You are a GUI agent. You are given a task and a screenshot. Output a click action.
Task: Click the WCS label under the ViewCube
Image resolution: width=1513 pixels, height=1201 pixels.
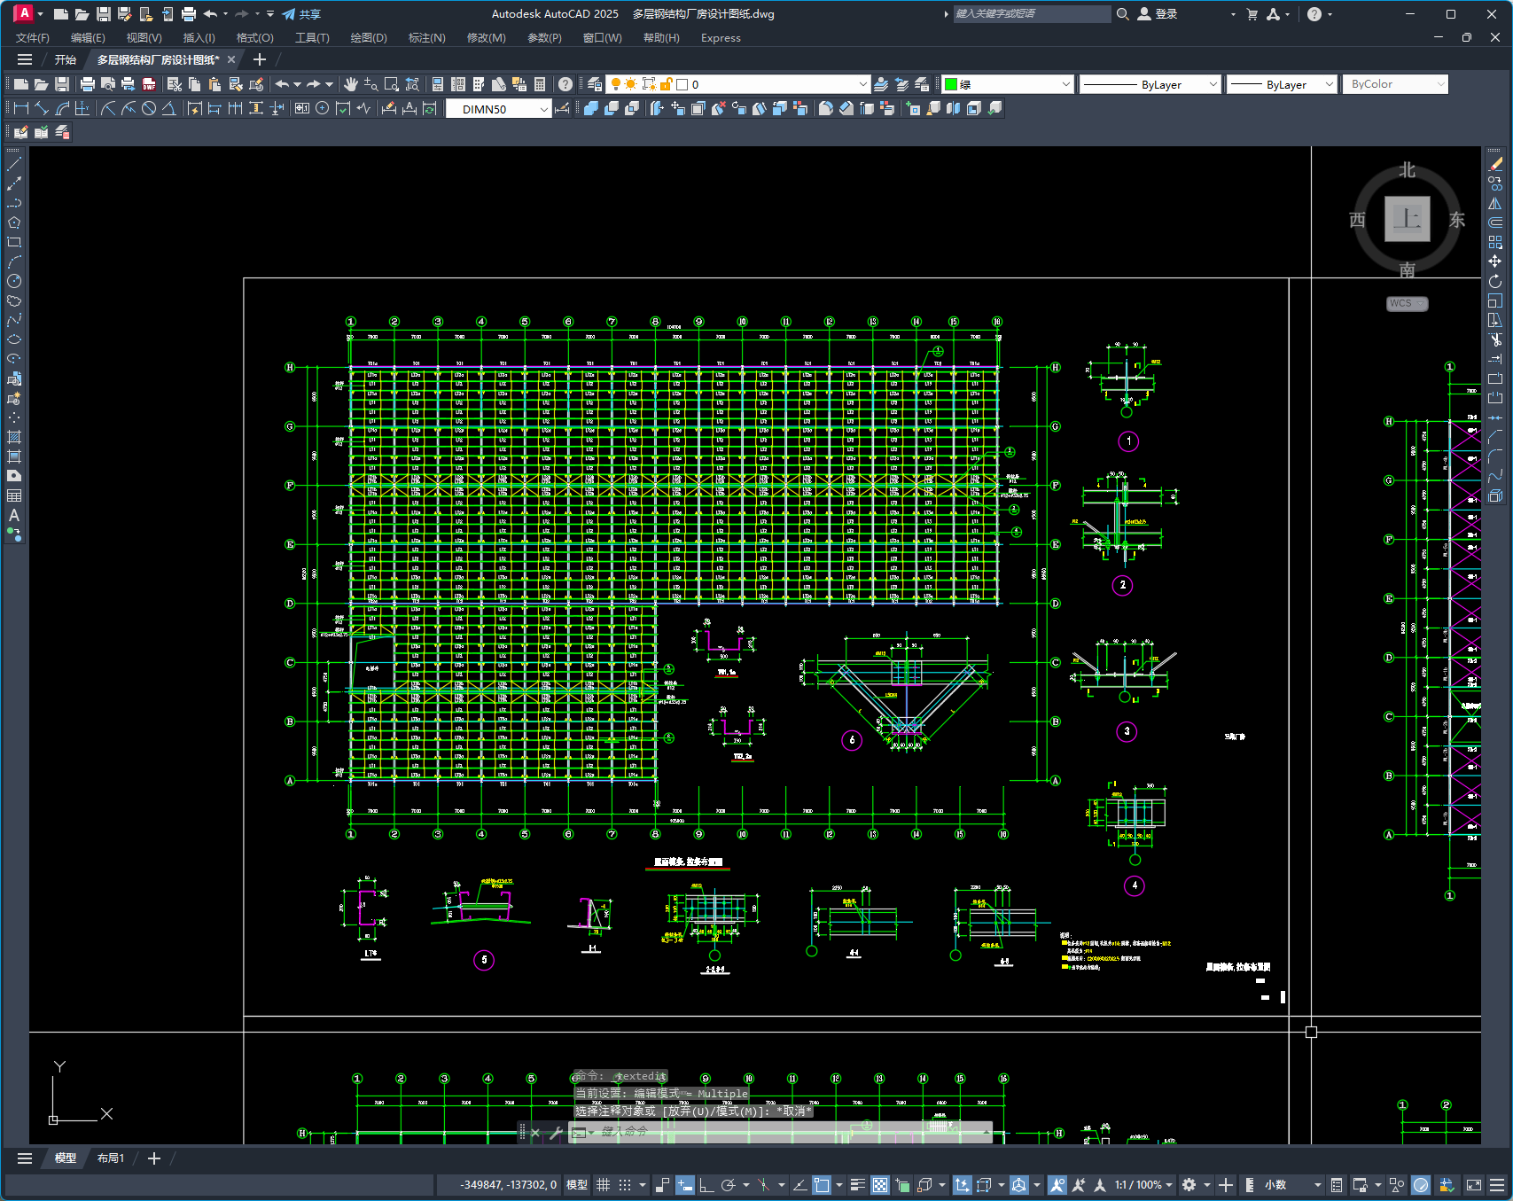pyautogui.click(x=1407, y=303)
